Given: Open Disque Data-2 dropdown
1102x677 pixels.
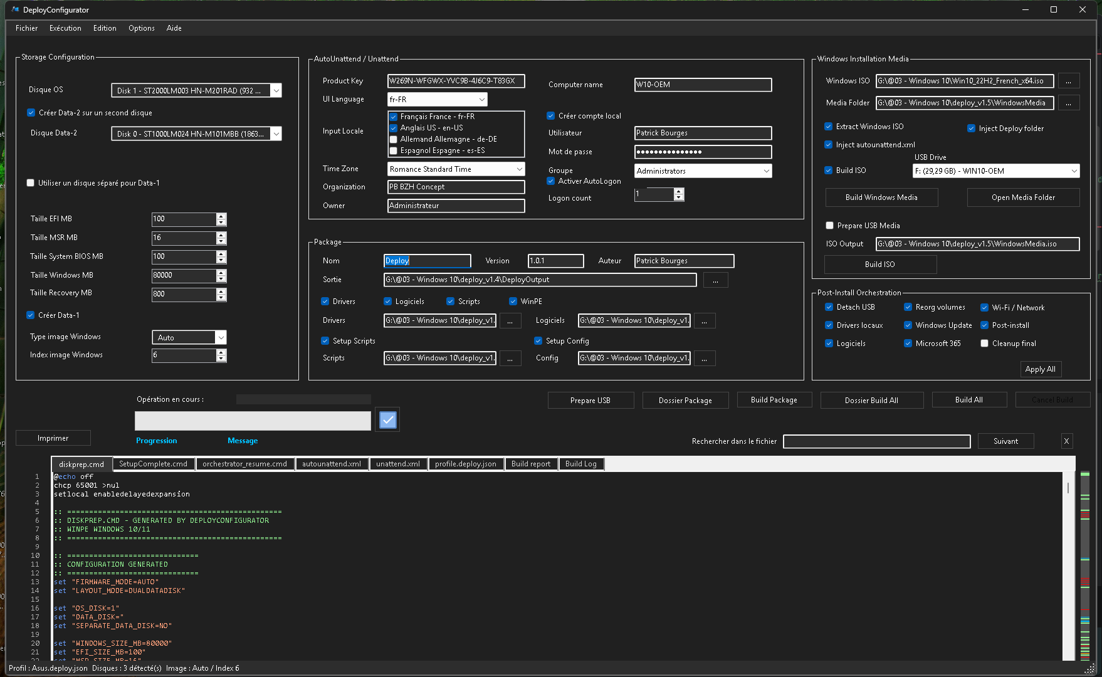Looking at the screenshot, I should pos(196,134).
